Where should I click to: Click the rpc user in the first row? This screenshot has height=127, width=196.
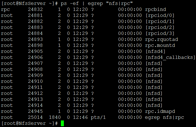(5, 10)
